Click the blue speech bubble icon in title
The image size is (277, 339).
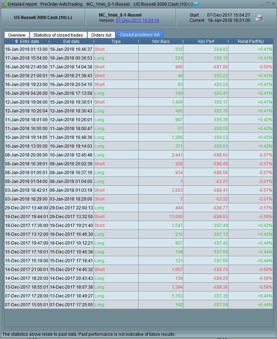[x=196, y=4]
